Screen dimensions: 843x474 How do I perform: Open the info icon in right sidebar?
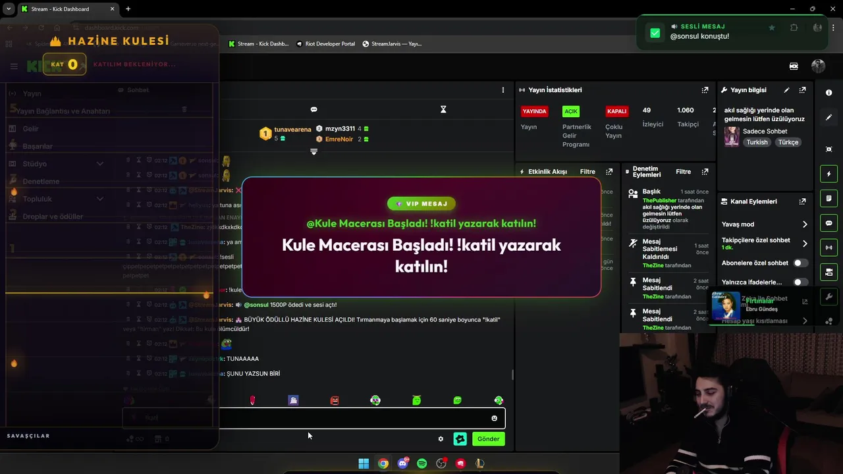tap(829, 93)
